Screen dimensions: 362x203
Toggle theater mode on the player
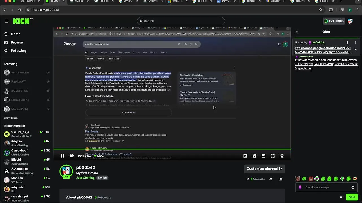click(263, 156)
